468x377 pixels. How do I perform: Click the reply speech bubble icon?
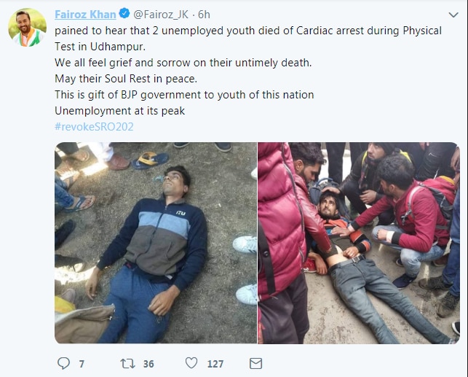[x=63, y=363]
